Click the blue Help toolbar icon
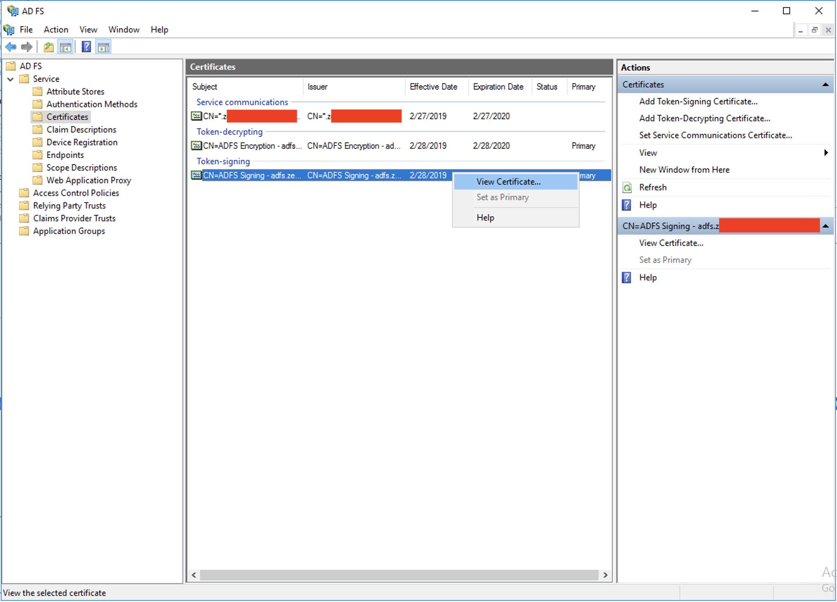 click(86, 47)
